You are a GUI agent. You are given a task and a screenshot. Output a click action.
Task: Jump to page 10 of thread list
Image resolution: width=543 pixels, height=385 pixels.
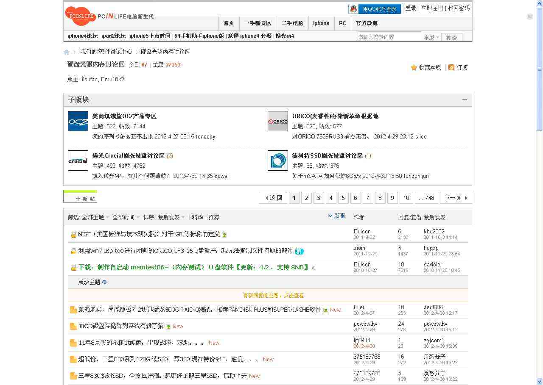(406, 198)
